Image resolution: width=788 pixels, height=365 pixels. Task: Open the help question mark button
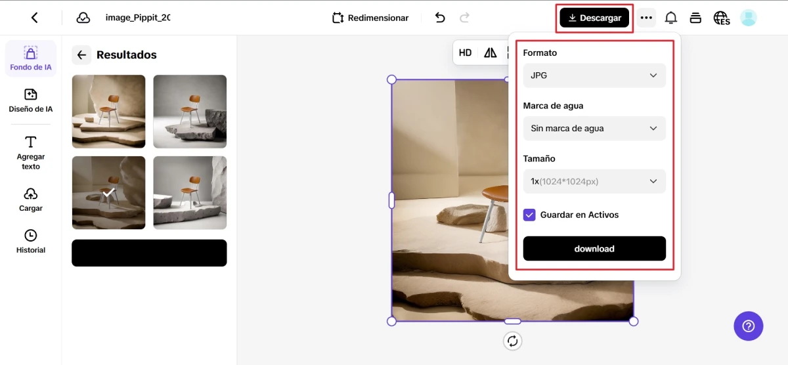pos(748,326)
